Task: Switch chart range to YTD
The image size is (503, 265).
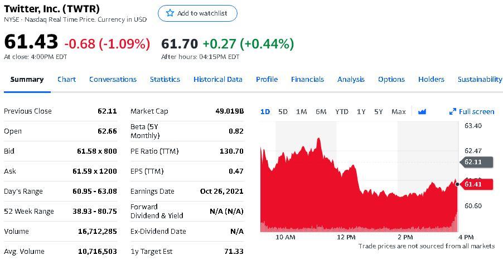Action: [x=341, y=111]
